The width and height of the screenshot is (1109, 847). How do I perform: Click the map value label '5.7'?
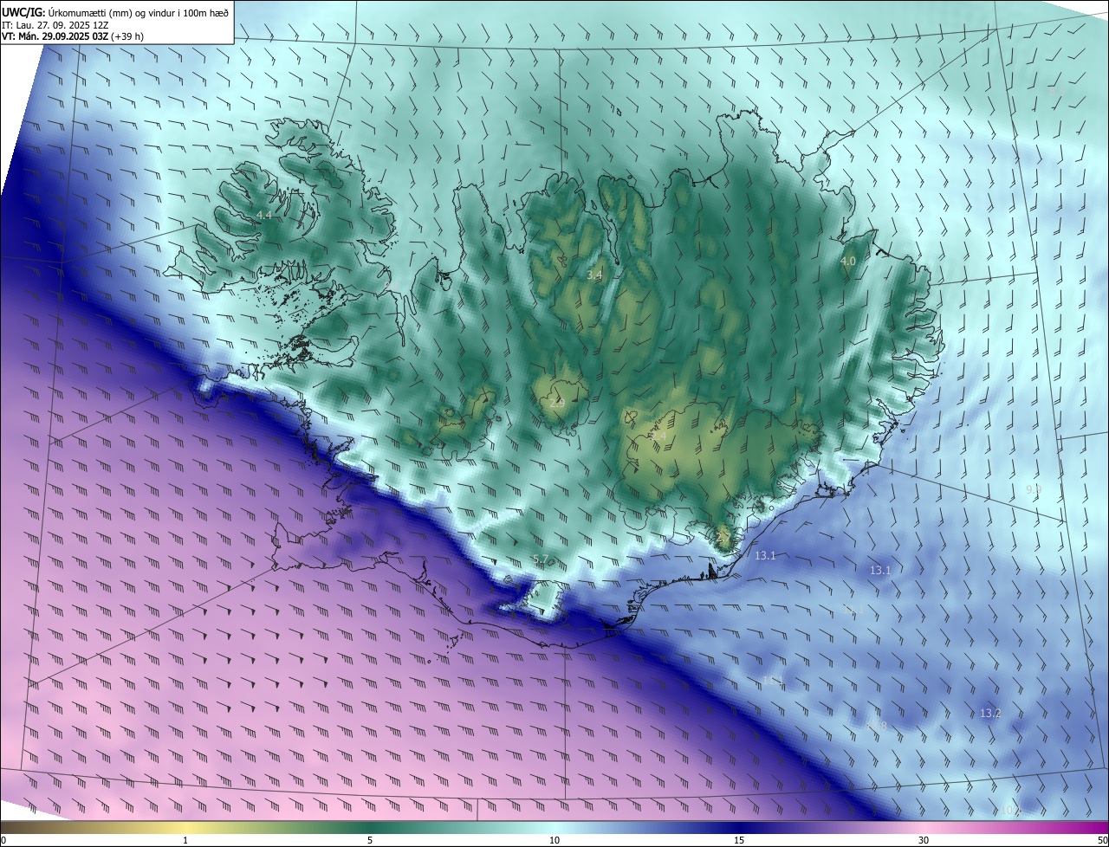click(x=541, y=559)
